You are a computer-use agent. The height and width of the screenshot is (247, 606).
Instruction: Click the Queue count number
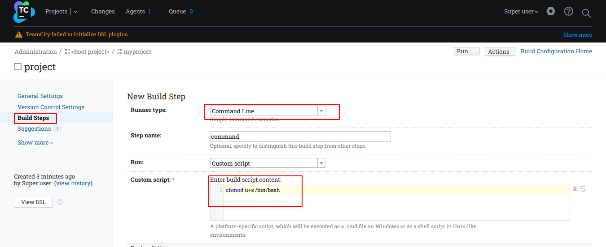pyautogui.click(x=191, y=12)
